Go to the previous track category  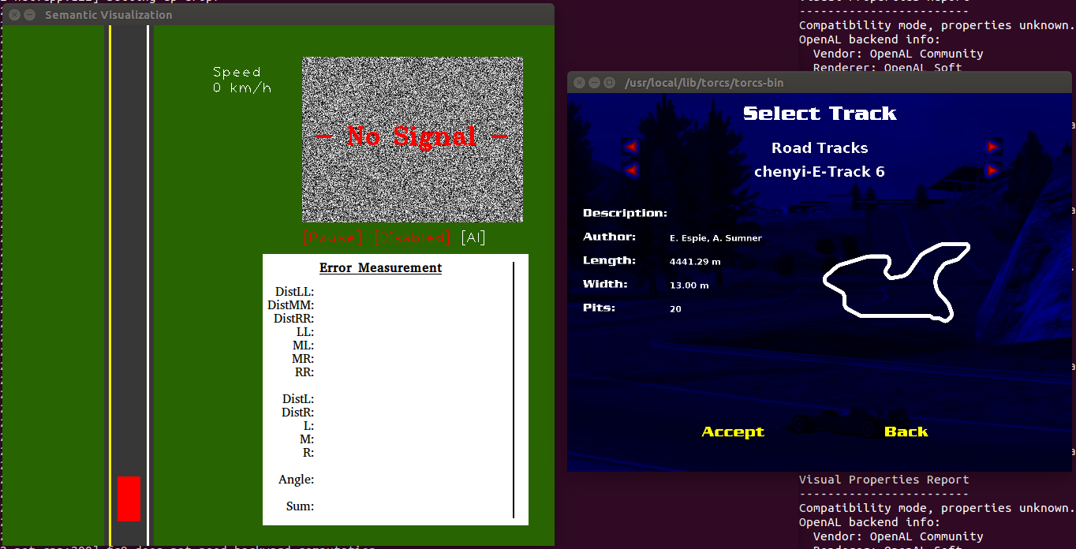tap(630, 147)
